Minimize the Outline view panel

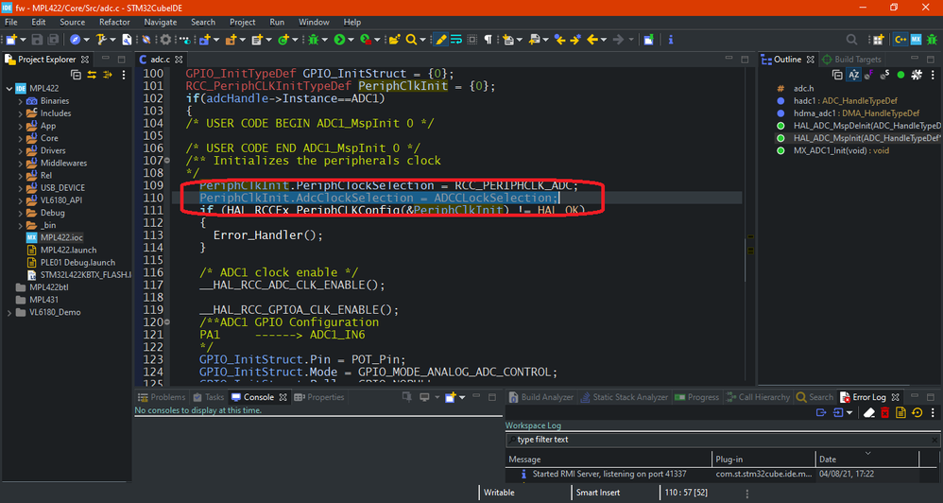click(x=914, y=59)
